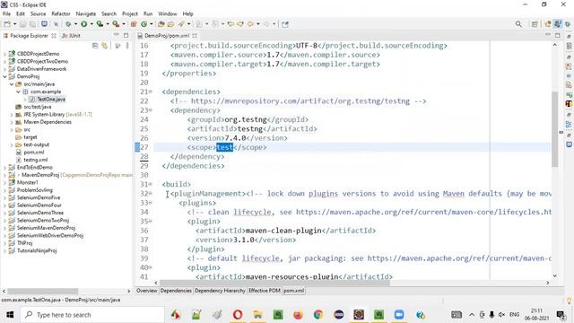The width and height of the screenshot is (574, 323).
Task: Click Package Explorer horizontal scrollbar thumb
Action: 43,291
